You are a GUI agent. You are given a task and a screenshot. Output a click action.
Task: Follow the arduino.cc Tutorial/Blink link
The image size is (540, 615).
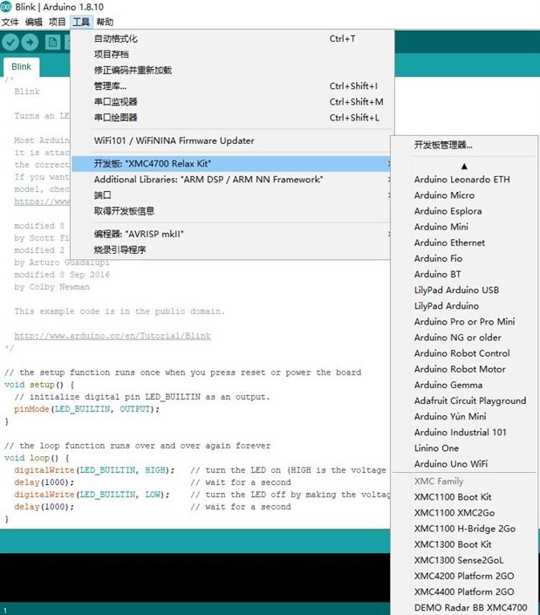point(113,336)
